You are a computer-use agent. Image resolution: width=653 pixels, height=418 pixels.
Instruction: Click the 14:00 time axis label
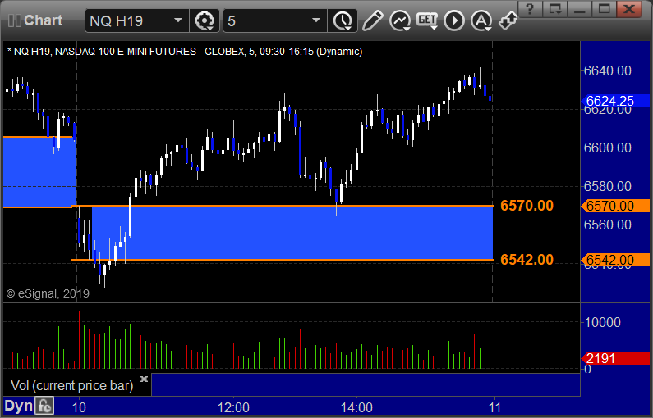click(x=357, y=407)
